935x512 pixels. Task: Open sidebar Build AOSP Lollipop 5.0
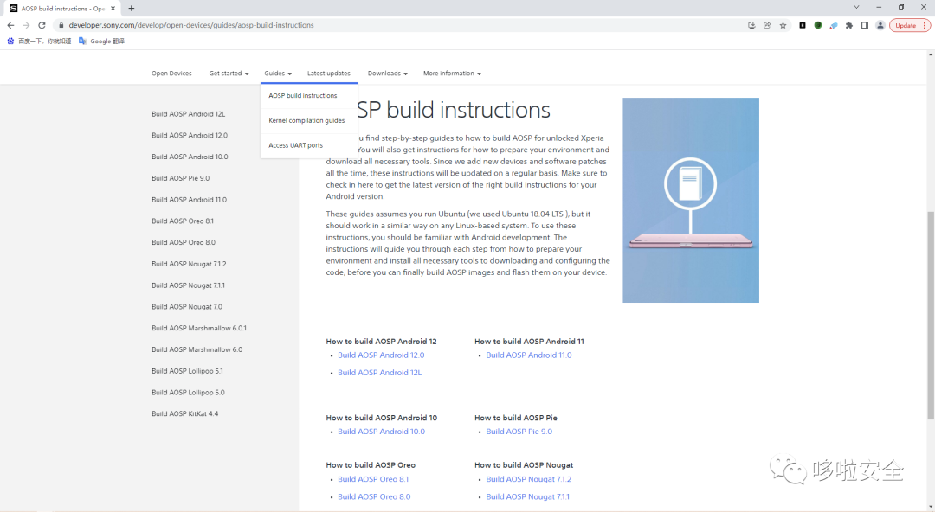189,393
